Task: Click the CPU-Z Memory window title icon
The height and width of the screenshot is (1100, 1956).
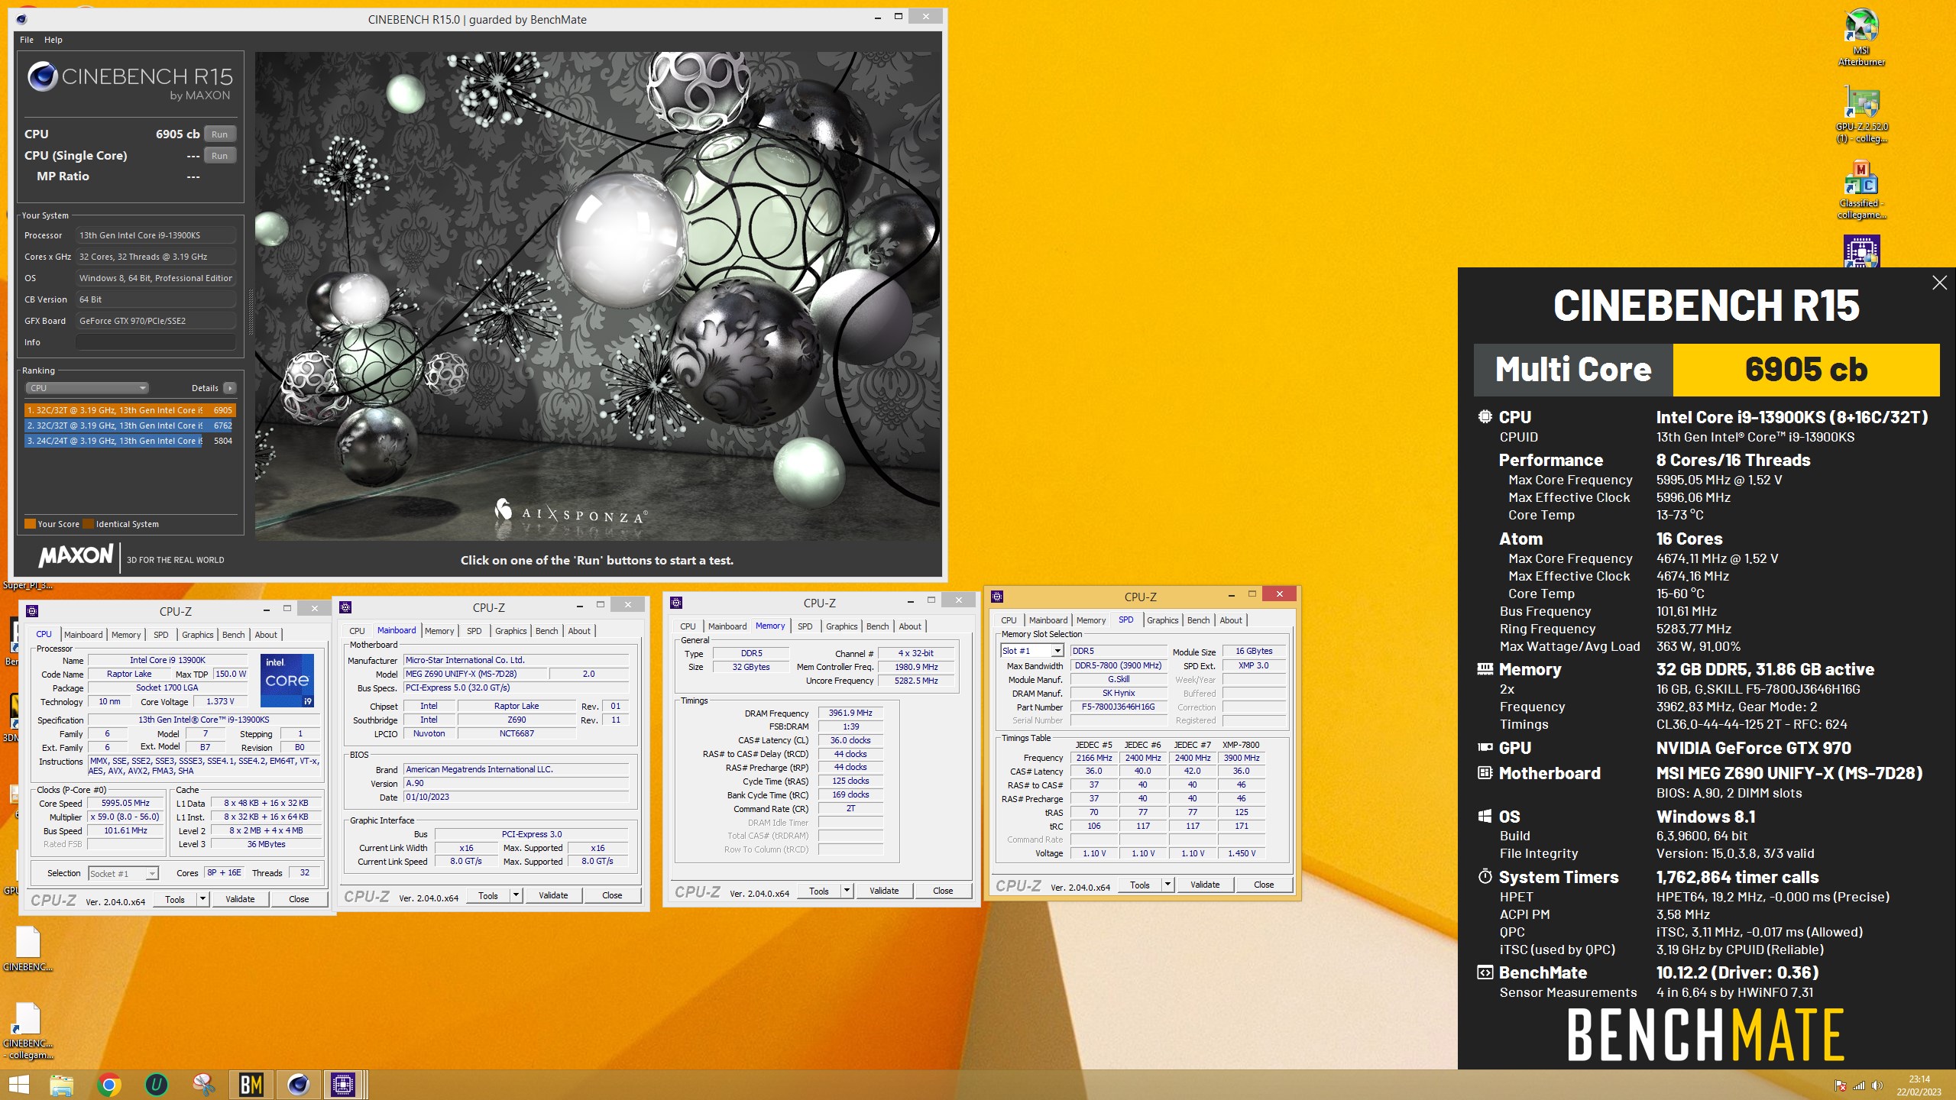Action: point(676,603)
